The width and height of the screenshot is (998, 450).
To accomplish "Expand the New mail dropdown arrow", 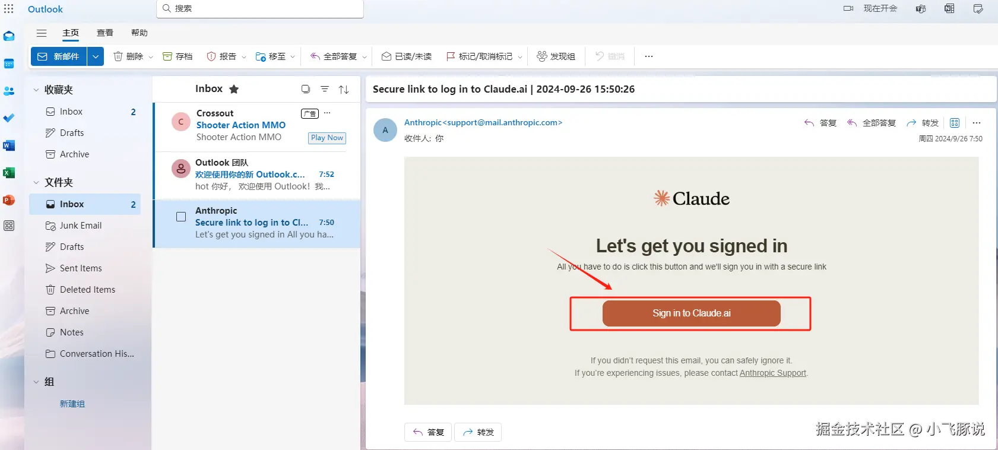I will click(96, 56).
